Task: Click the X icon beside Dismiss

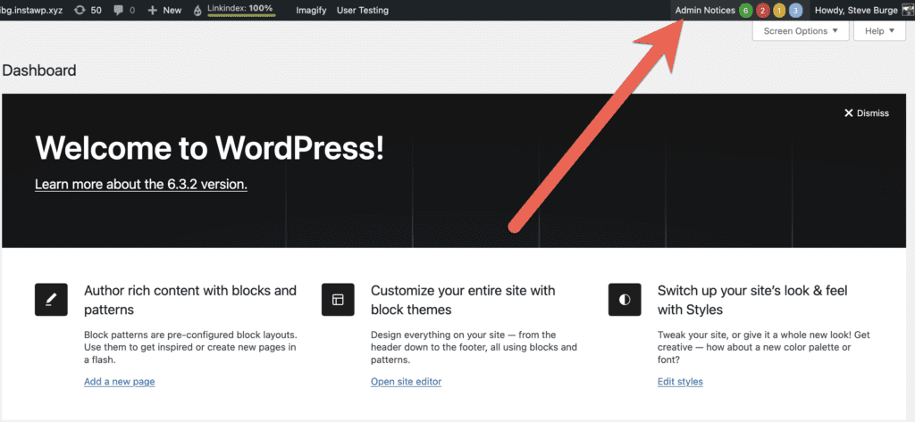Action: [849, 113]
